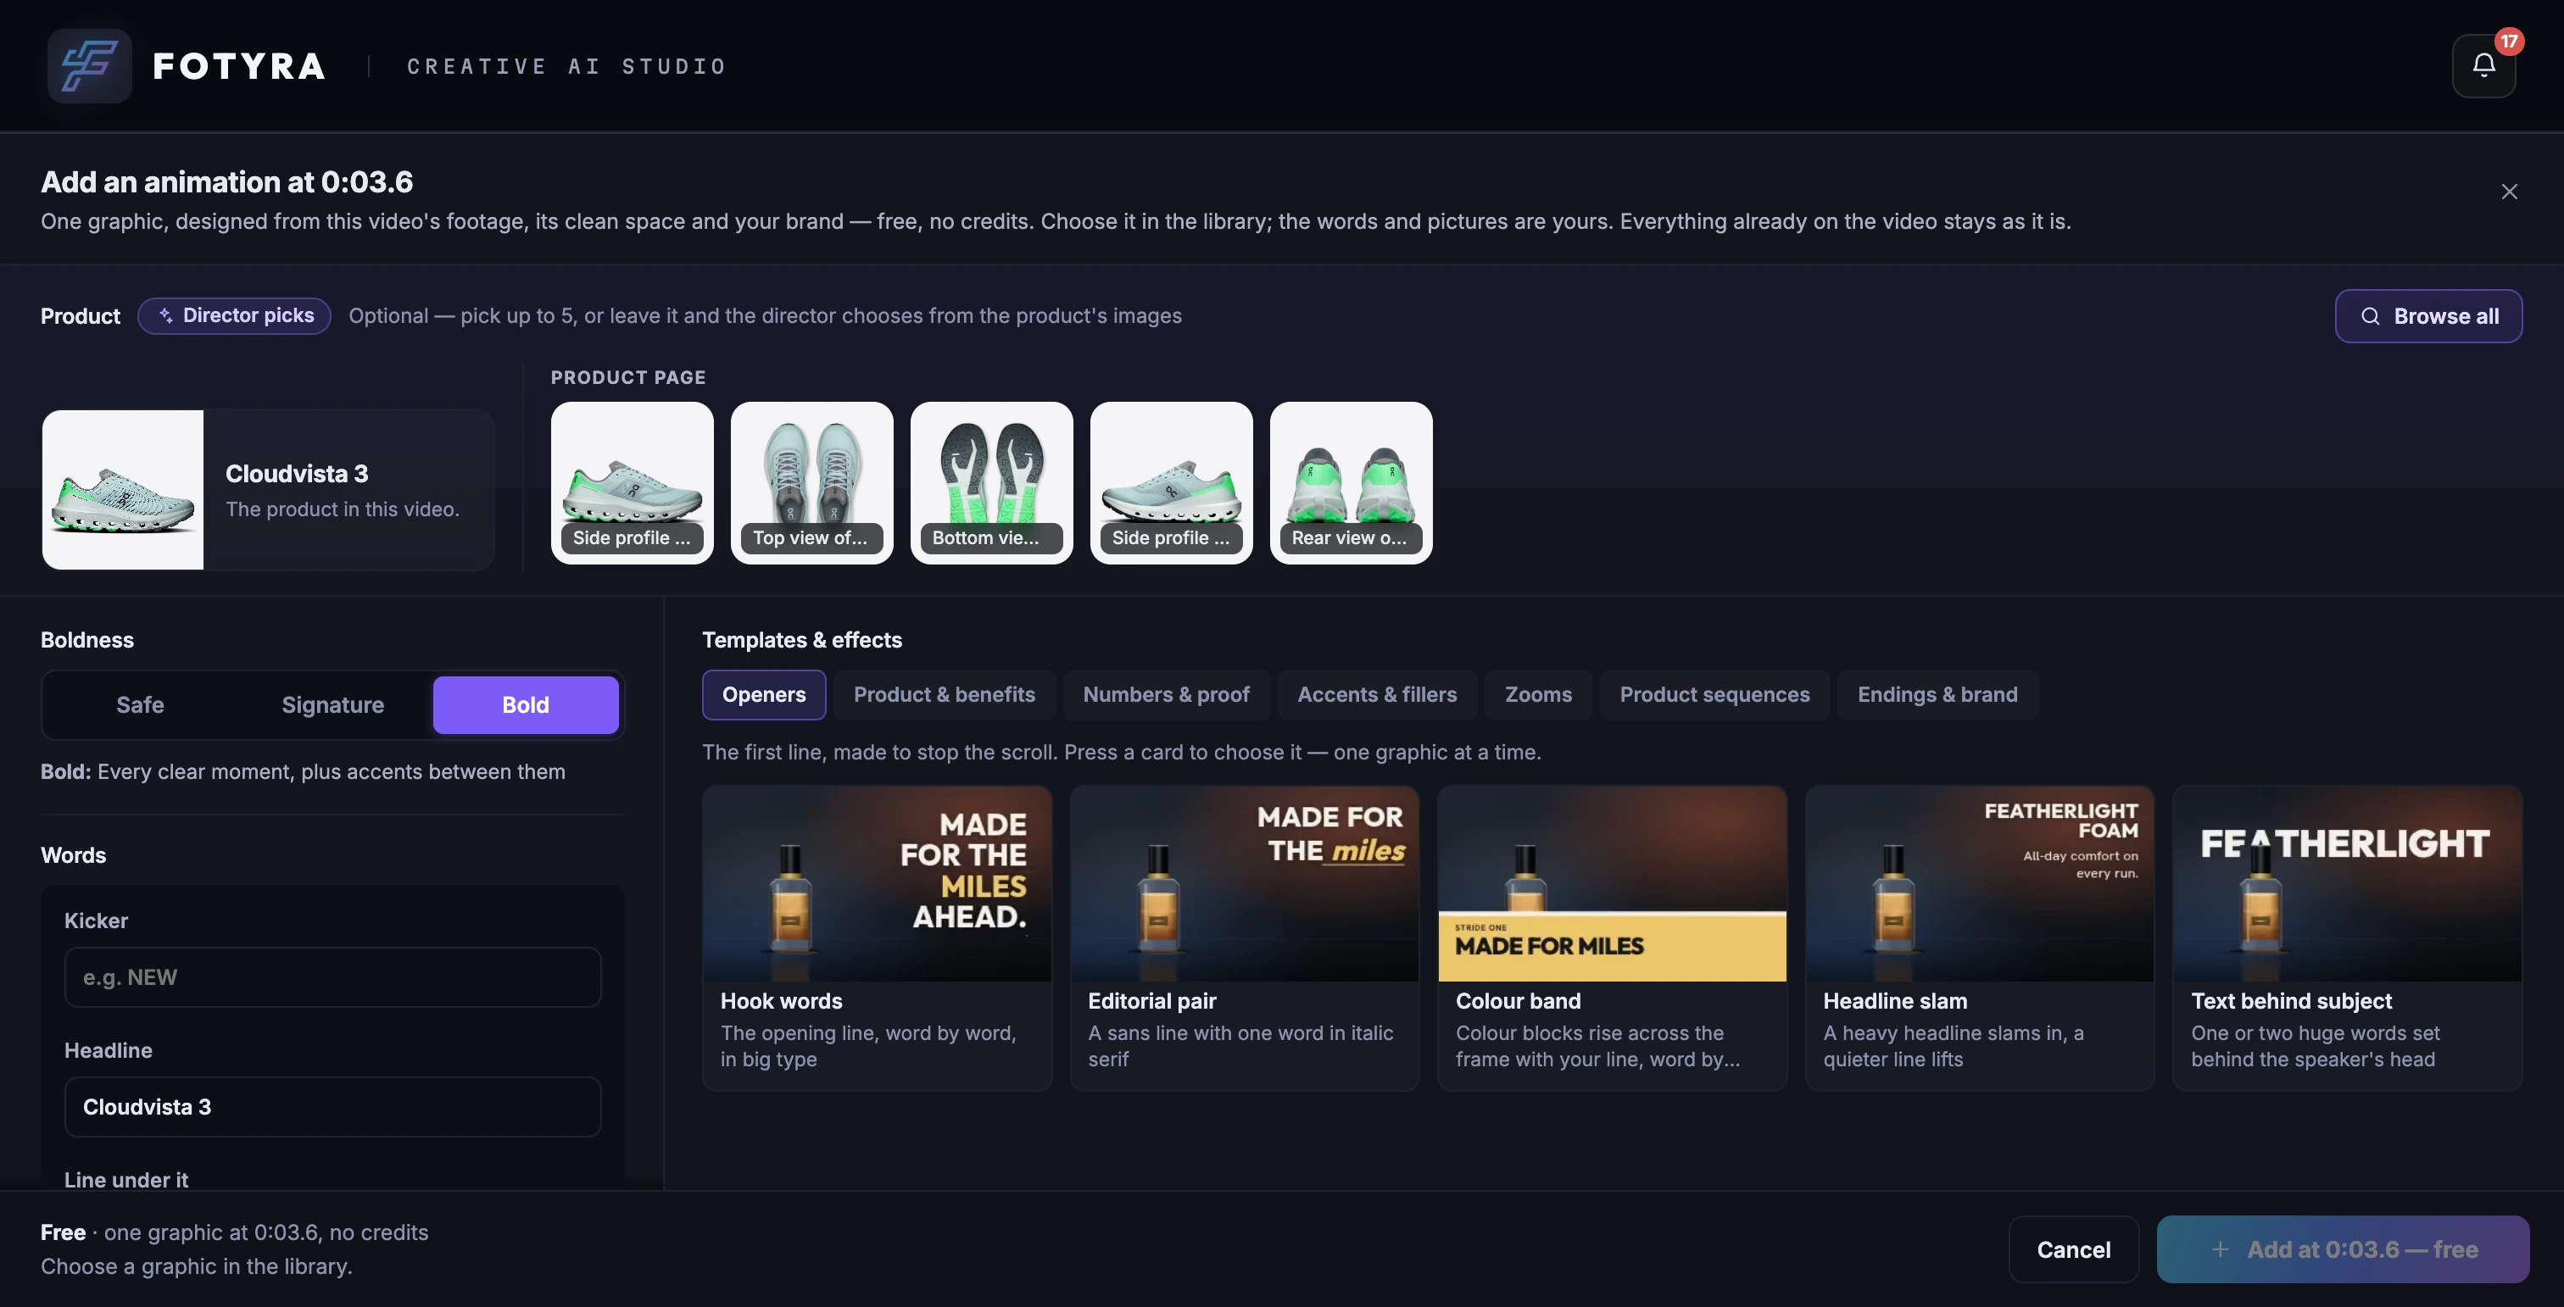Pick the first Side profile shoe image
The image size is (2564, 1307).
coord(632,482)
